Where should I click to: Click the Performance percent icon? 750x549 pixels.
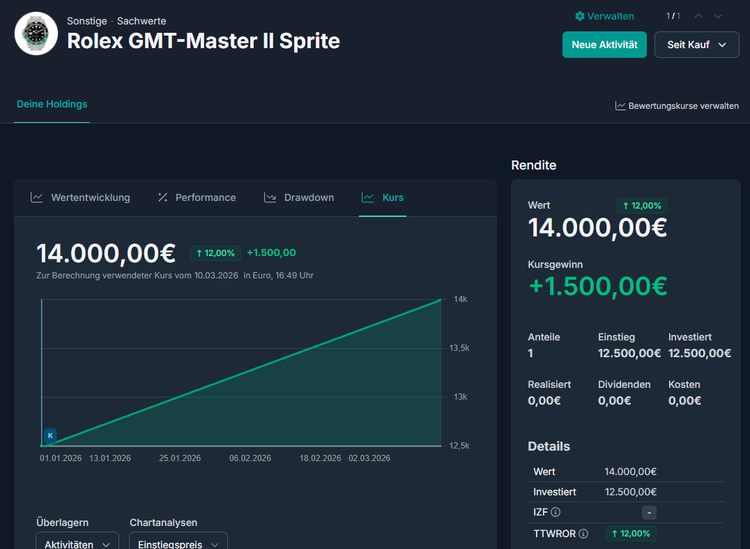click(x=162, y=197)
